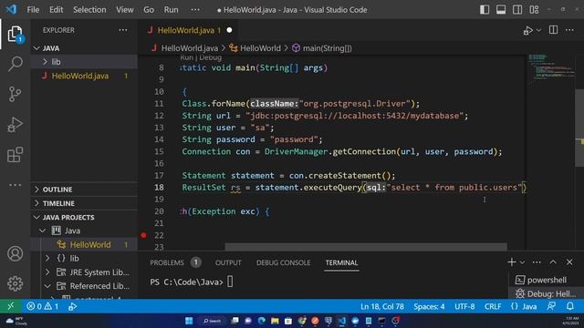Open the Run menu
This screenshot has height=328, width=584.
tap(171, 10)
